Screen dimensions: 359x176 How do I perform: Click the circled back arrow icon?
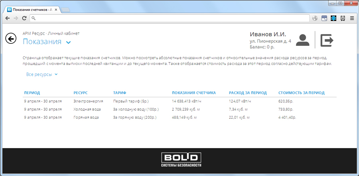click(x=11, y=38)
